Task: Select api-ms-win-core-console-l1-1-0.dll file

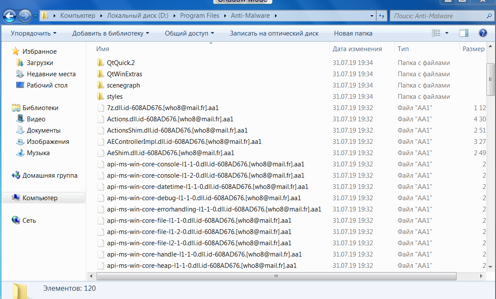Action: pyautogui.click(x=206, y=164)
